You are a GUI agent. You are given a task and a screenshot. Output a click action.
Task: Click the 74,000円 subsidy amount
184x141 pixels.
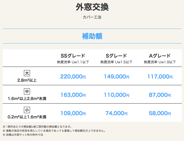[x=116, y=113]
